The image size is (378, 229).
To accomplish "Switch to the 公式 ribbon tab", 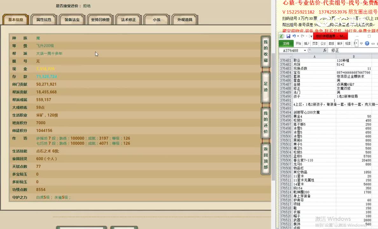I will point(323,44).
